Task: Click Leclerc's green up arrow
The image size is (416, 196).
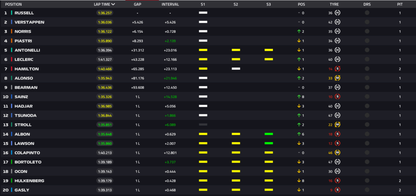Action: [299, 60]
